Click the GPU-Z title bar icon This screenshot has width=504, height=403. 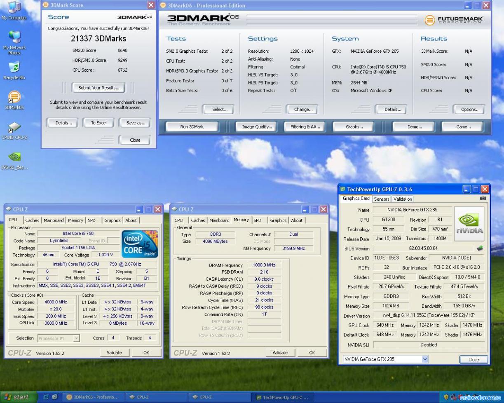(x=343, y=189)
